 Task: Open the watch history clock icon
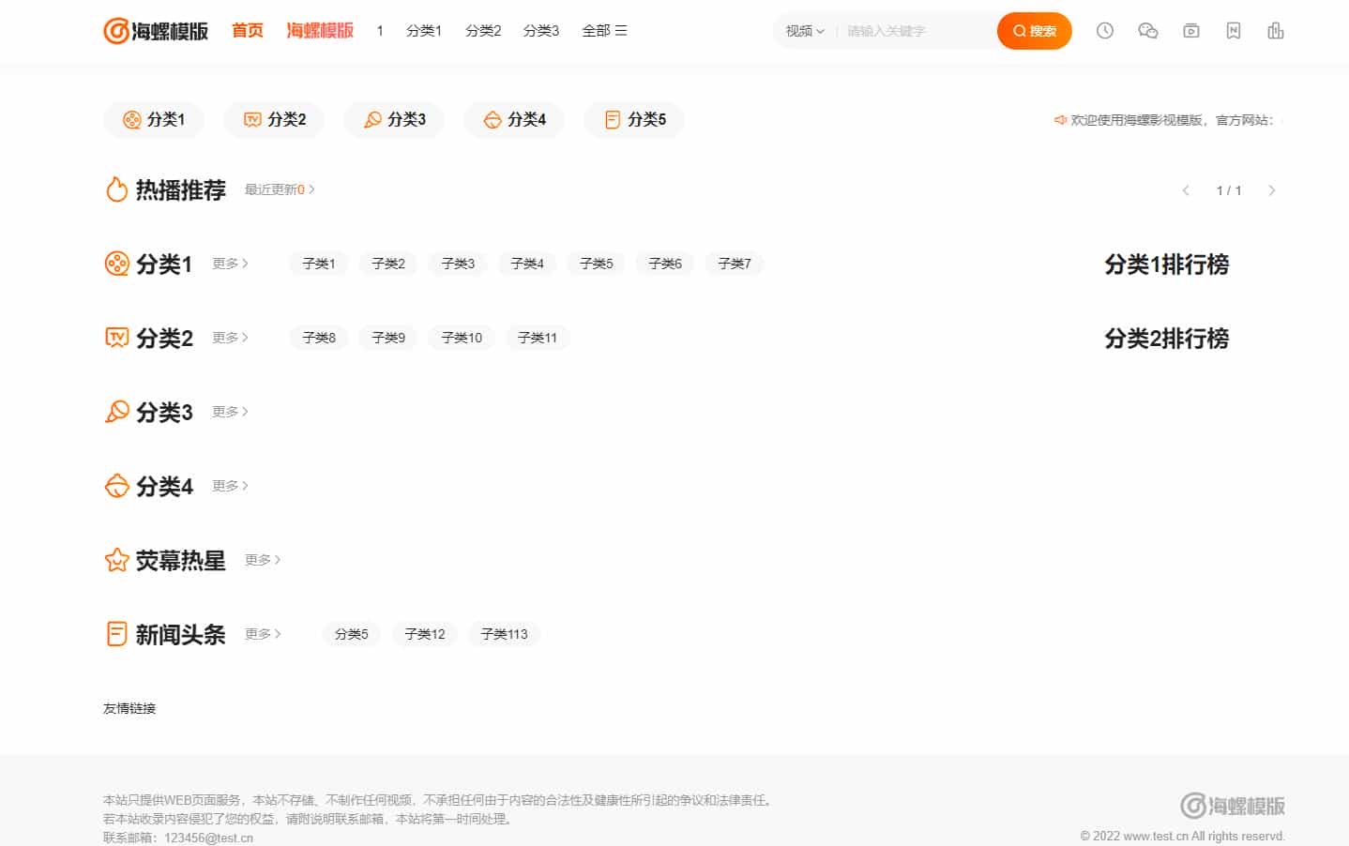[x=1105, y=31]
